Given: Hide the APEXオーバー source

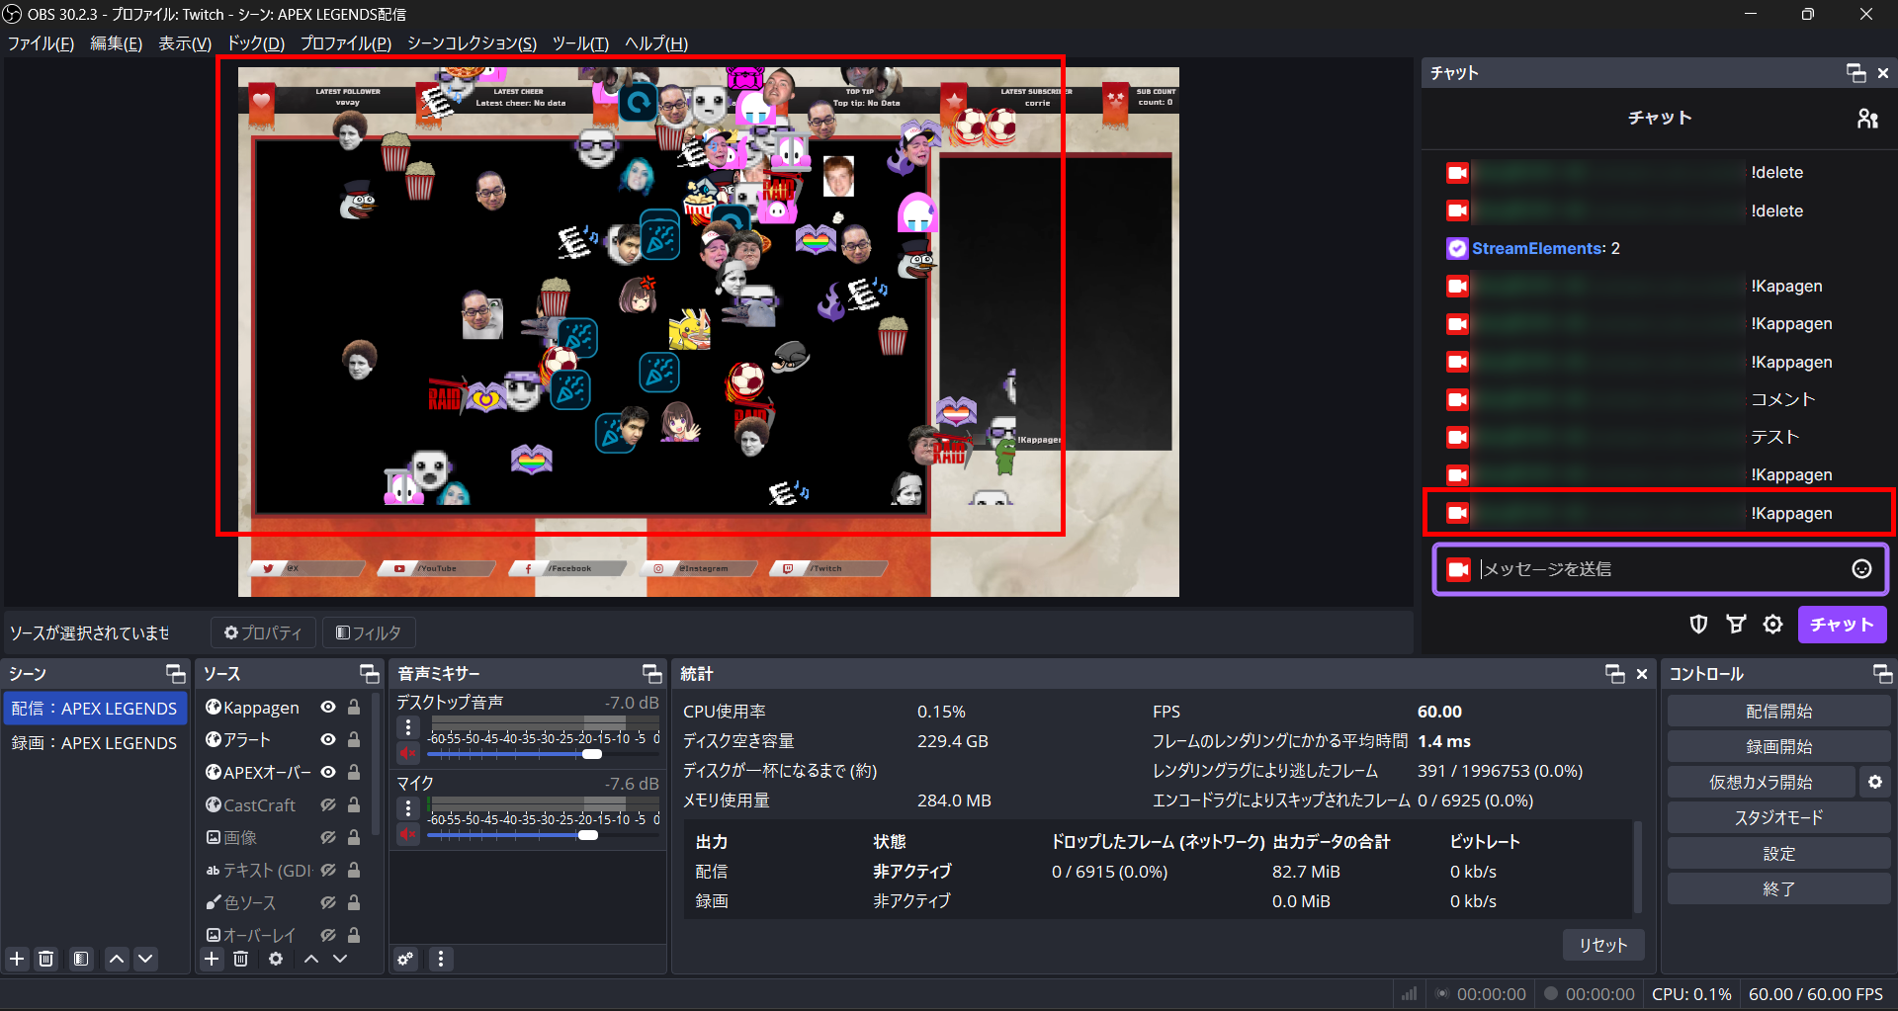Looking at the screenshot, I should coord(328,773).
